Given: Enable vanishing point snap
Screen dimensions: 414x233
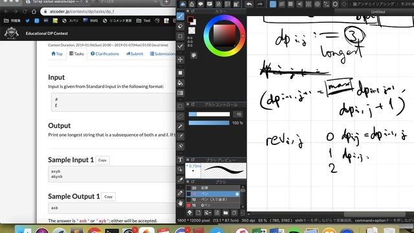Looking at the screenshot, I should (300, 4).
